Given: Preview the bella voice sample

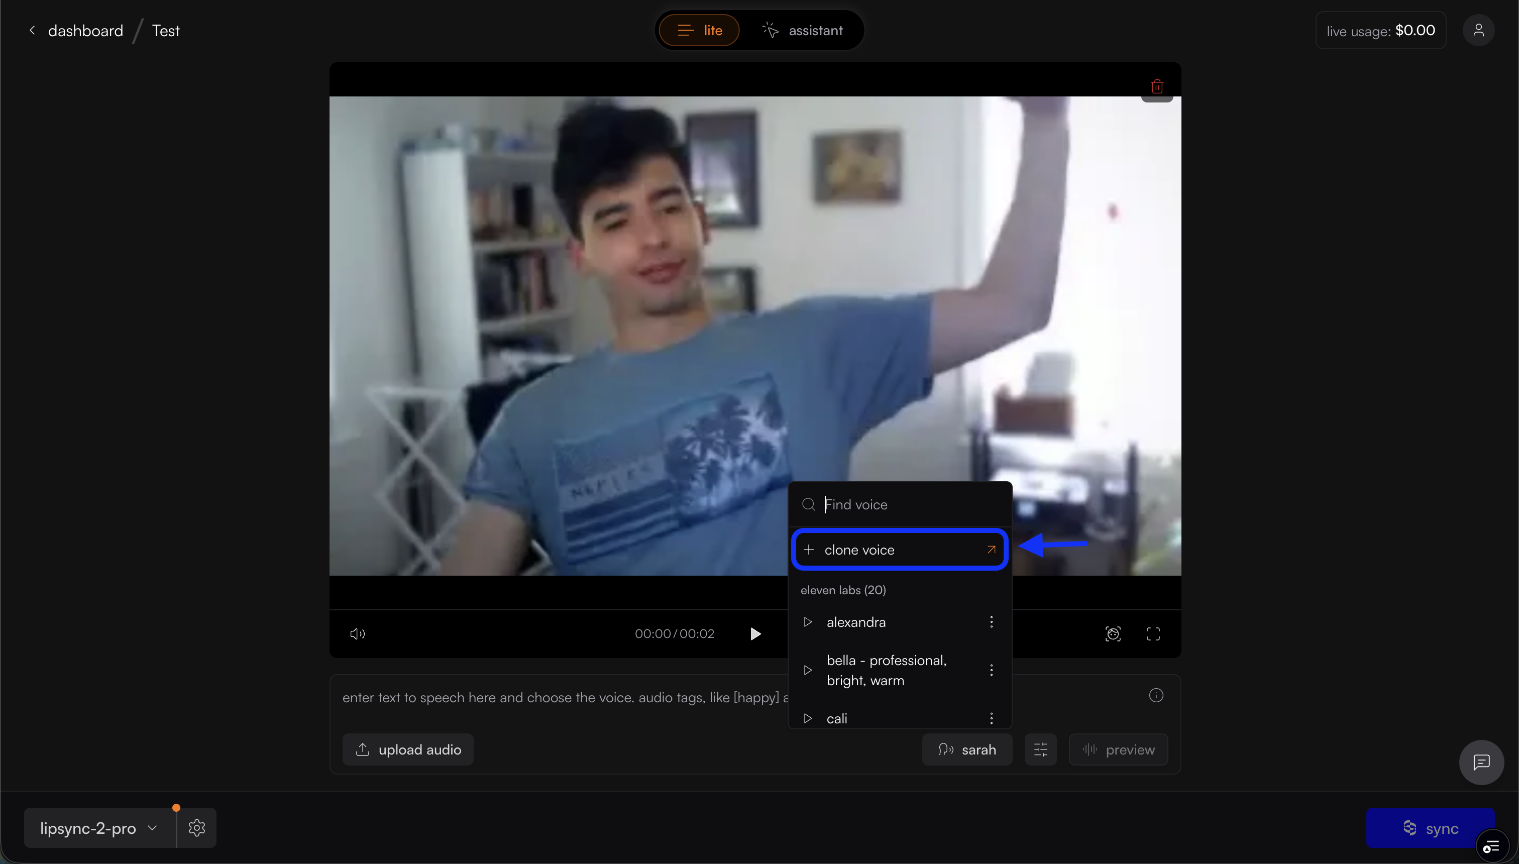Looking at the screenshot, I should click(x=808, y=670).
